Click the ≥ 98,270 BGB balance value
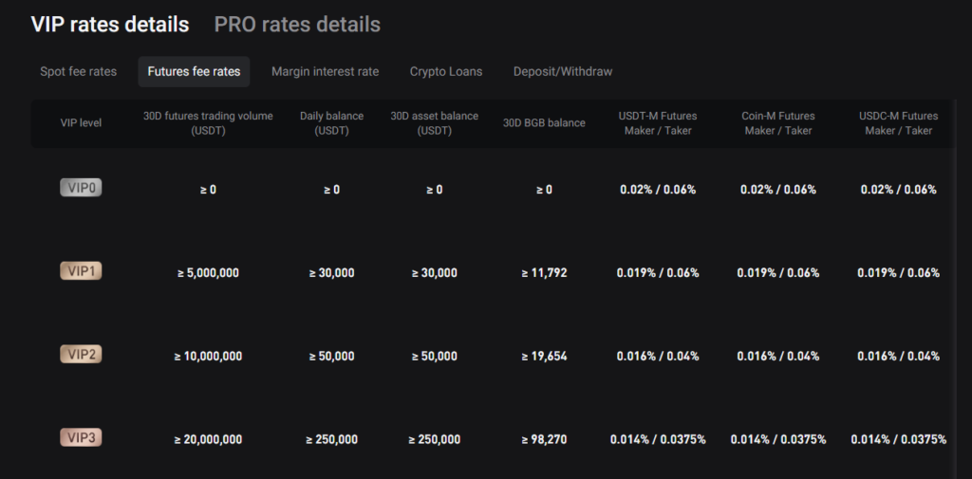The height and width of the screenshot is (479, 972). point(544,440)
